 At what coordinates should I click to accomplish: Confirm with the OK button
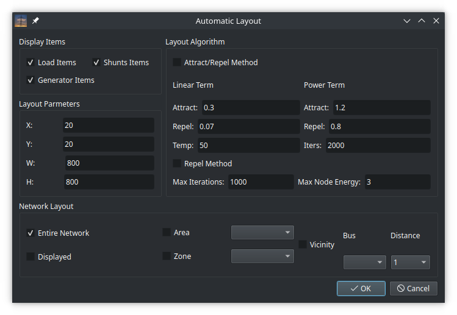click(361, 288)
